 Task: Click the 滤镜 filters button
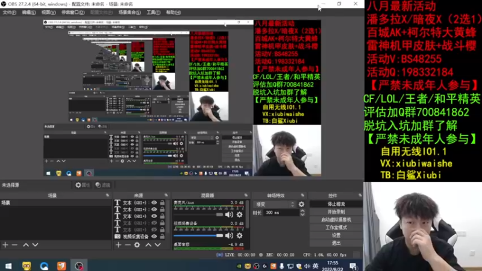click(102, 185)
